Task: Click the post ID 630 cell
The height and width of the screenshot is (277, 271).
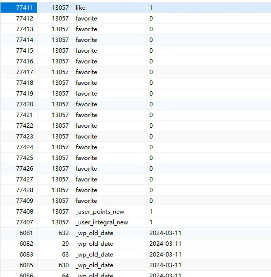Action: click(55, 265)
